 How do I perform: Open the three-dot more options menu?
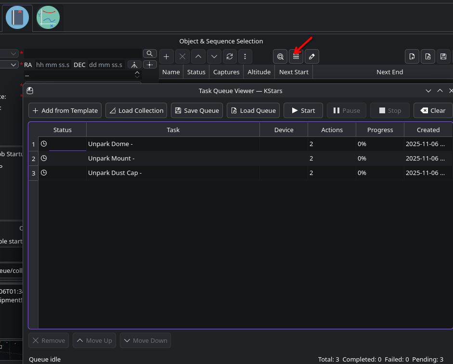(245, 56)
